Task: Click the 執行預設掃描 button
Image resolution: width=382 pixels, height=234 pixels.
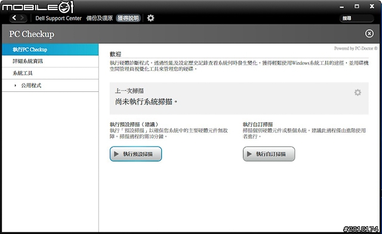Action: coord(135,154)
